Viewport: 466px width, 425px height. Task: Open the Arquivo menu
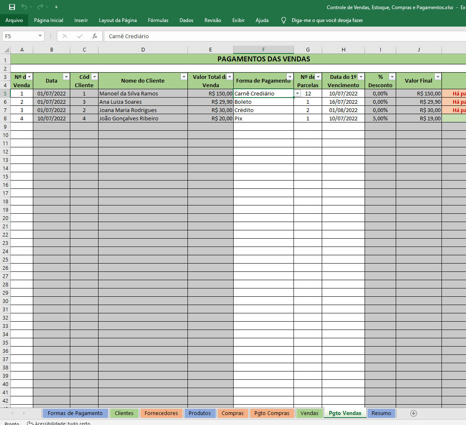[x=14, y=20]
